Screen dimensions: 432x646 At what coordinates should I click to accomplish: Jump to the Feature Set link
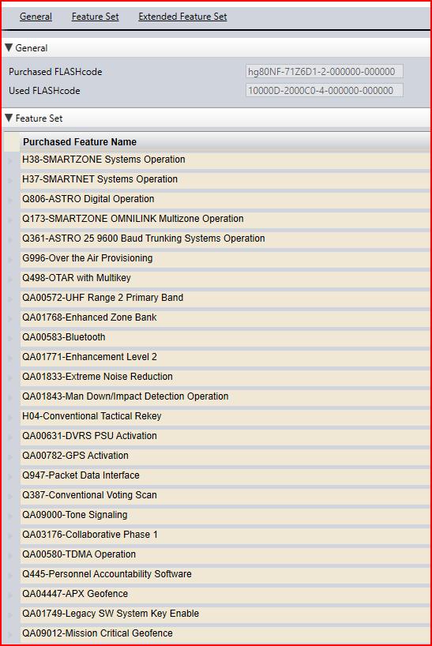95,17
